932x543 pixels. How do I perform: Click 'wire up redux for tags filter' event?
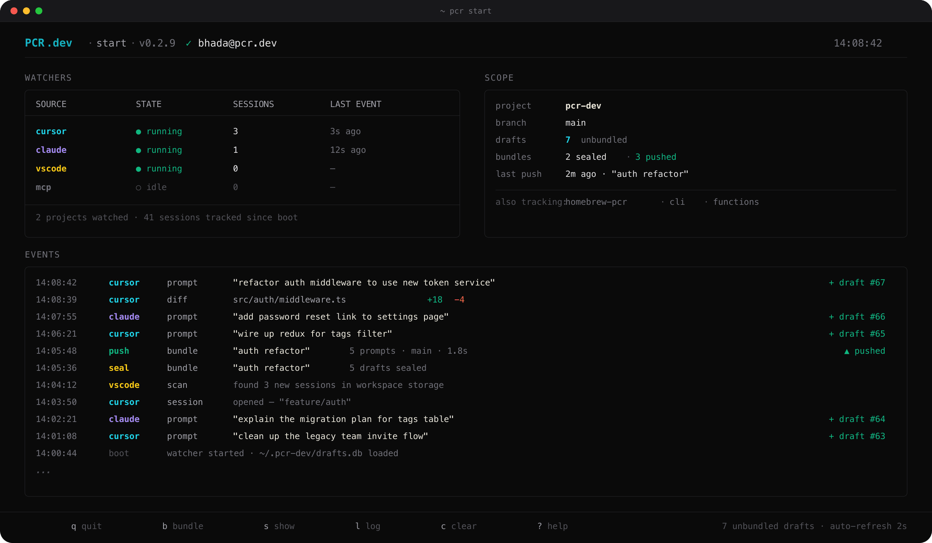[313, 334]
